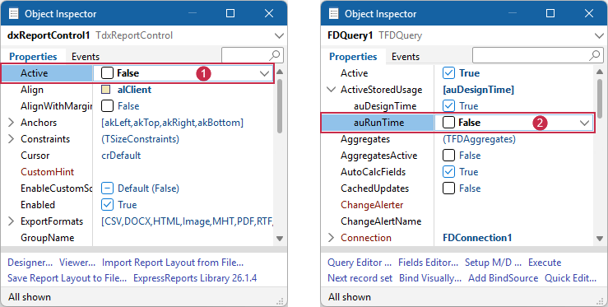Select the Properties tab for FDQuery1
608x307 pixels.
point(353,57)
